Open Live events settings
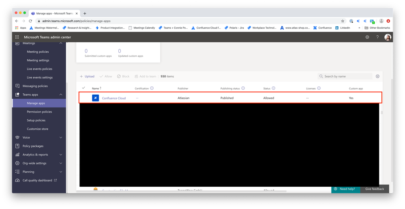Screen dimensions: 405x209 coord(40,78)
